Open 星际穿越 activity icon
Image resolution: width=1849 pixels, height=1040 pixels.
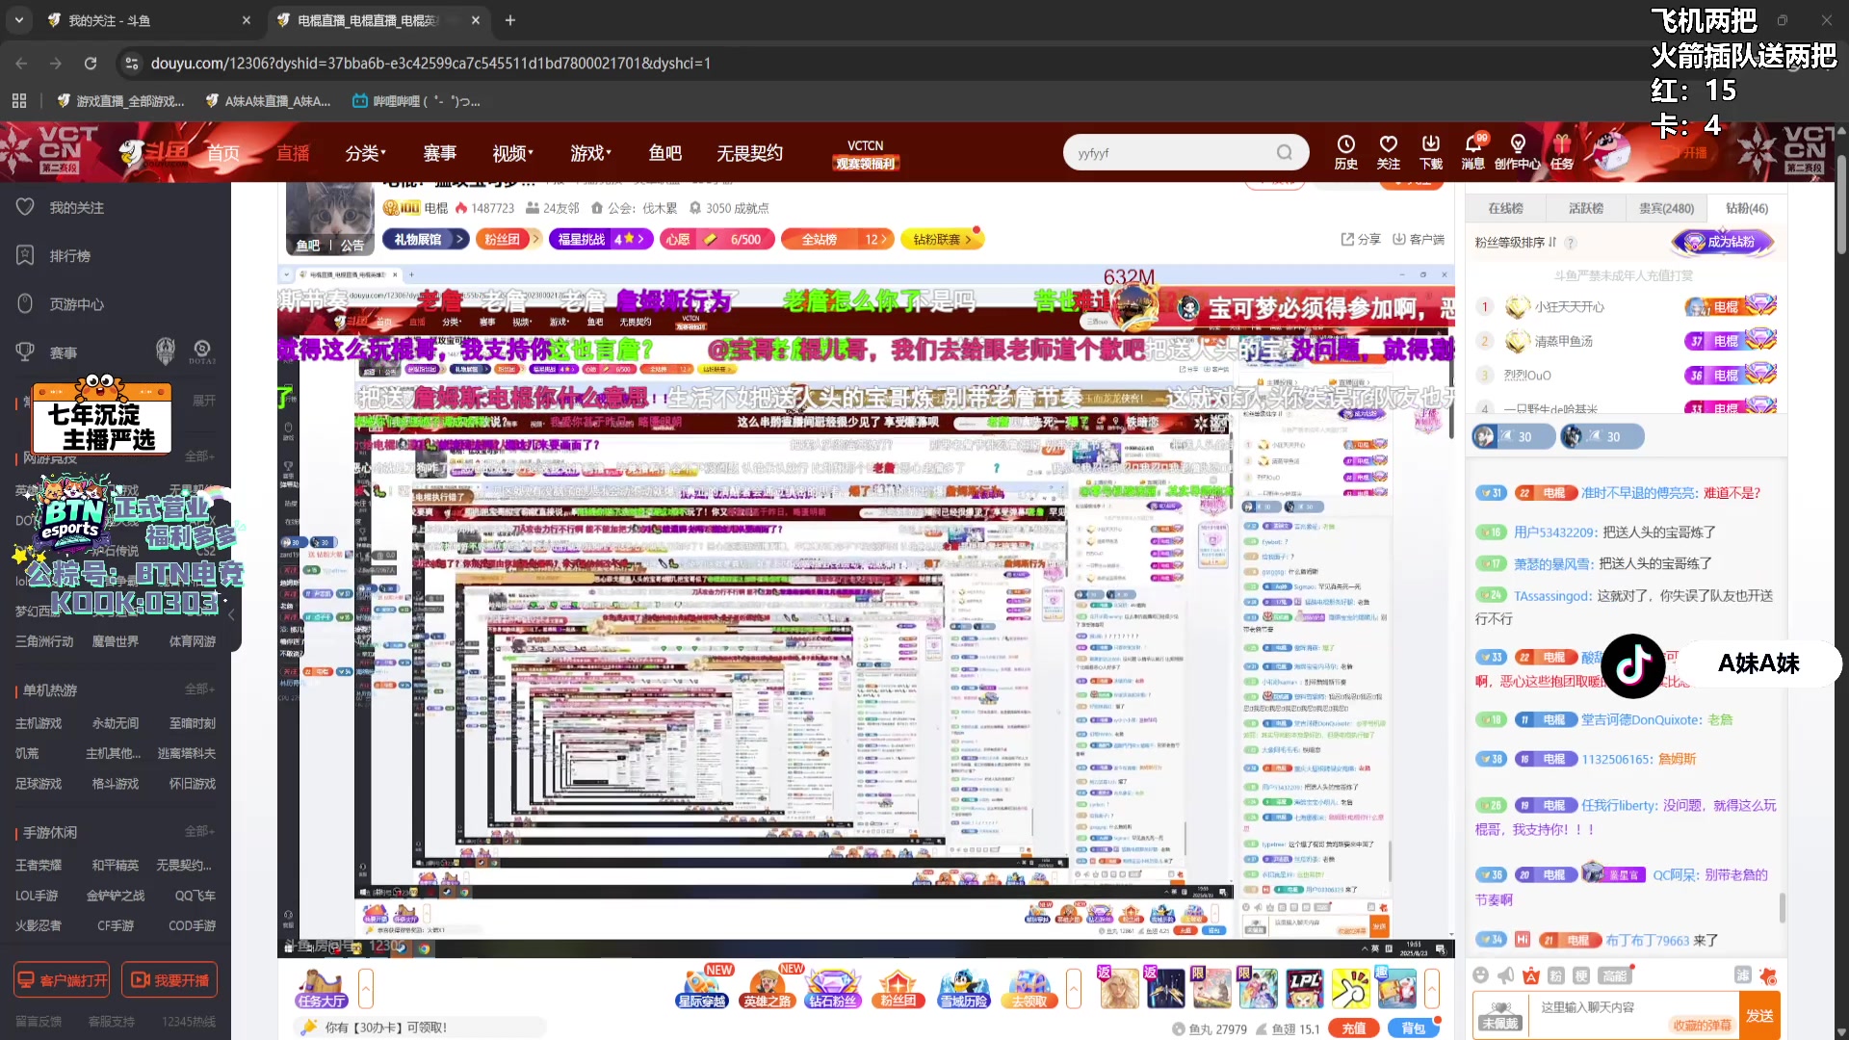point(703,989)
